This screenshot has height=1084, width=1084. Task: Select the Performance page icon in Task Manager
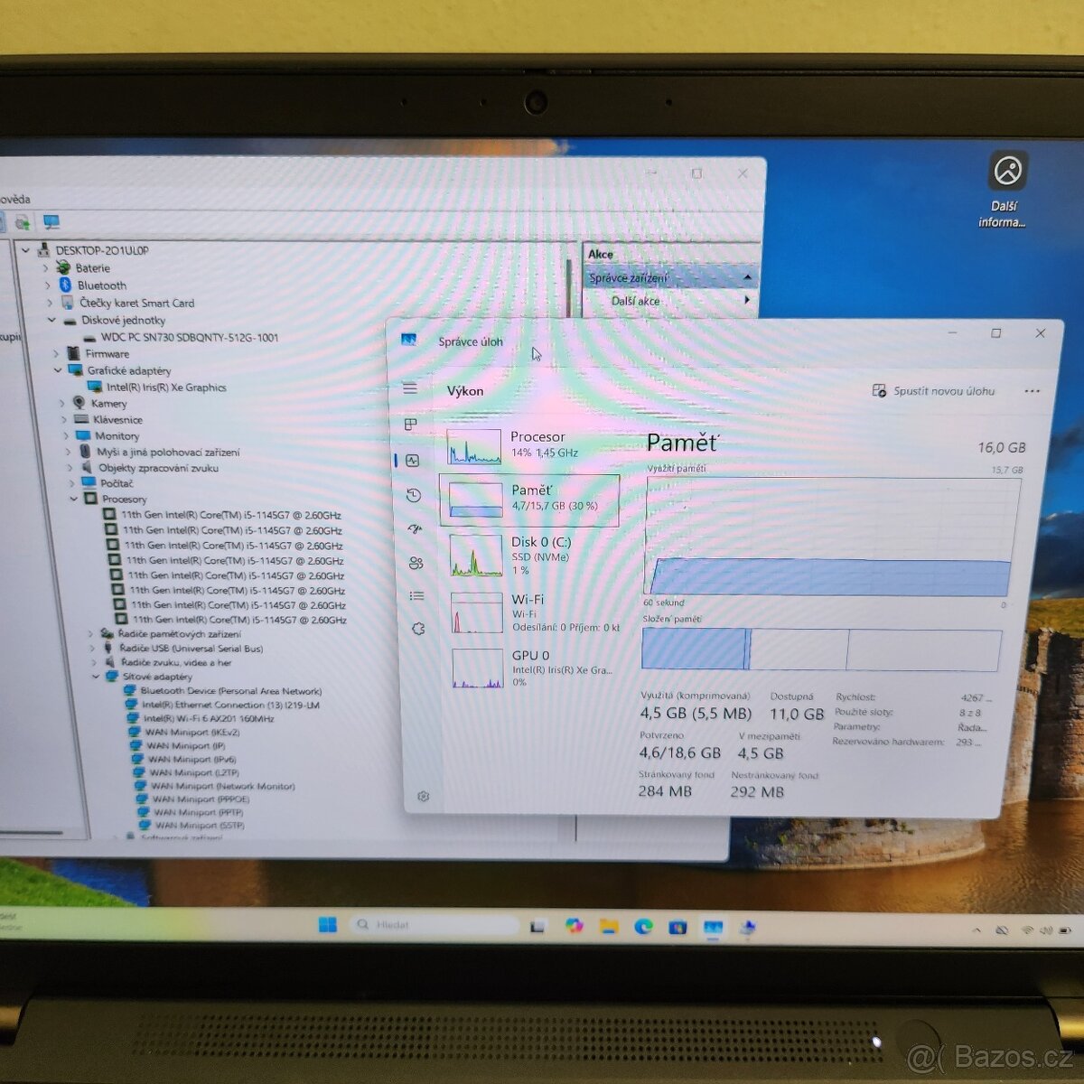tap(413, 461)
